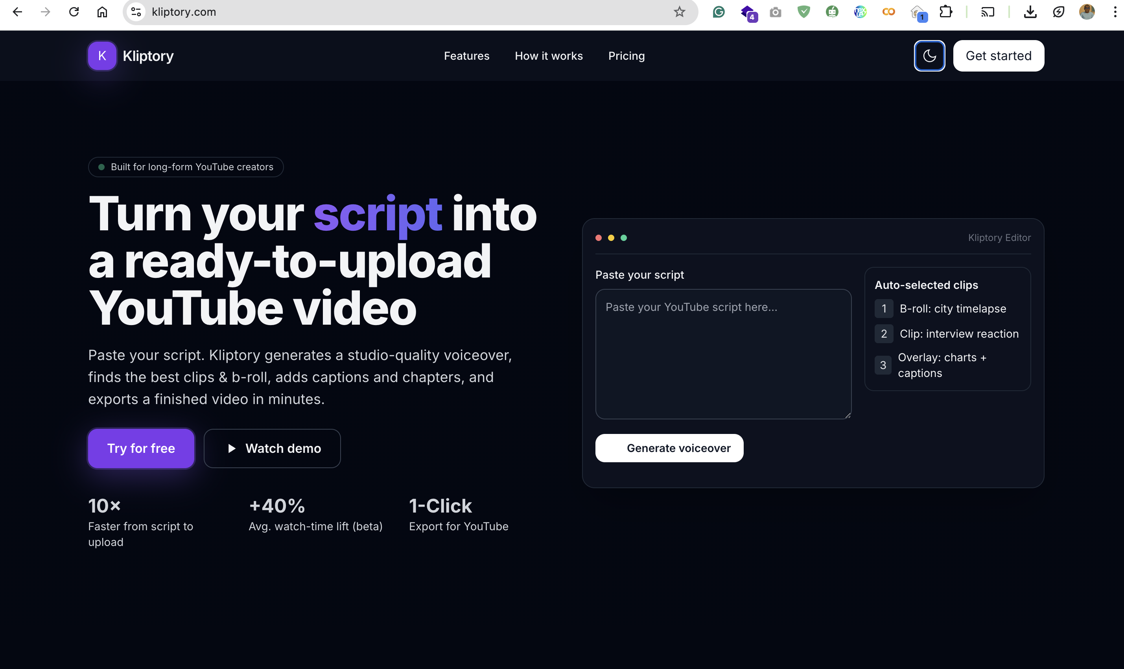1124x669 pixels.
Task: Open the Pricing page
Action: [x=626, y=55]
